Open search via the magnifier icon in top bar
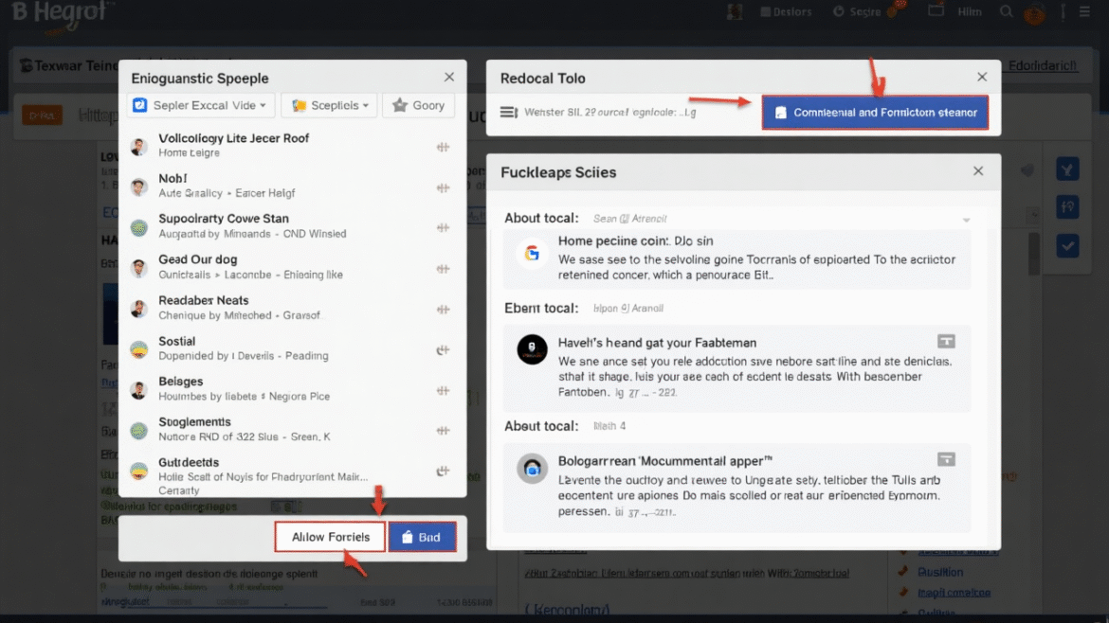 click(x=1006, y=11)
